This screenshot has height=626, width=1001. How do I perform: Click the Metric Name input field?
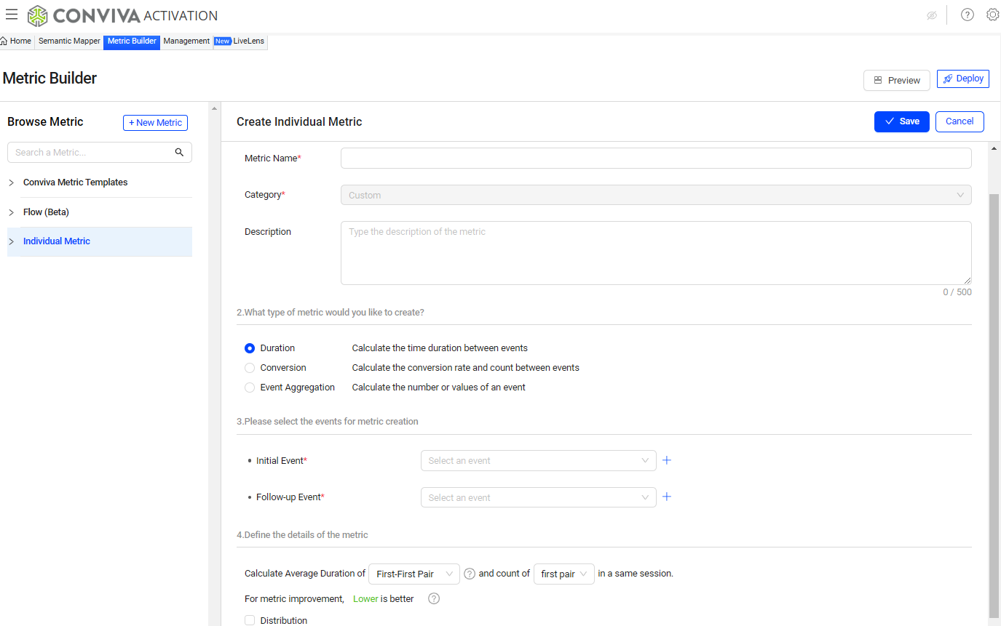tap(655, 158)
